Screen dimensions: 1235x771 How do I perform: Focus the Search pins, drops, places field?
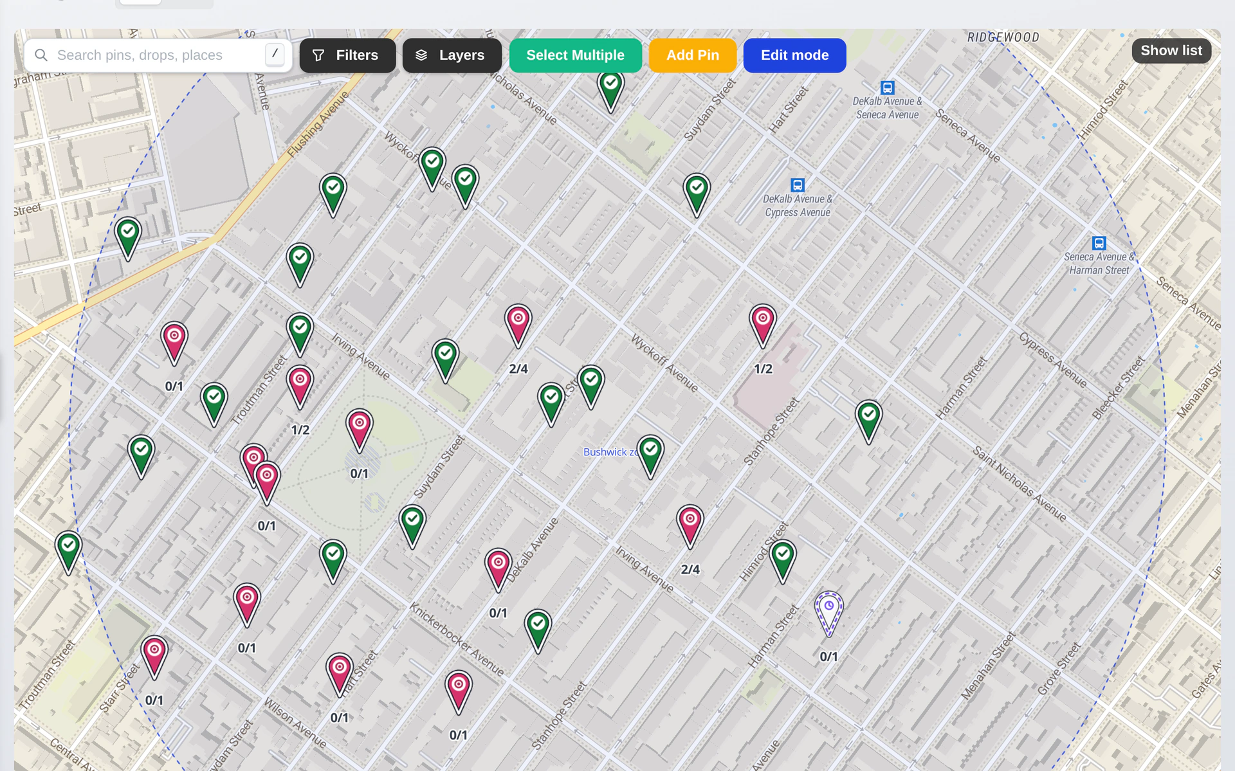click(158, 55)
